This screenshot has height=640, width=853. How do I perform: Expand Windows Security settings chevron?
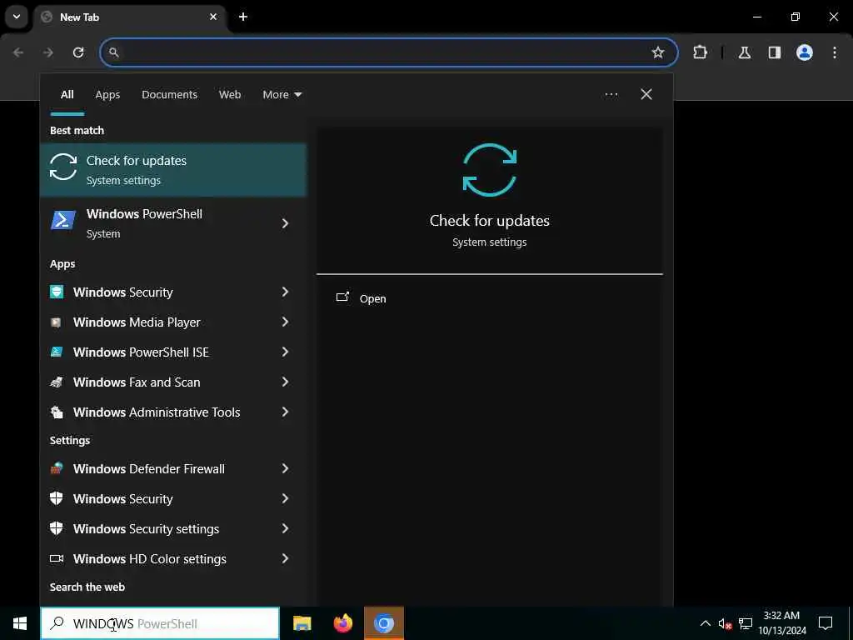point(285,528)
